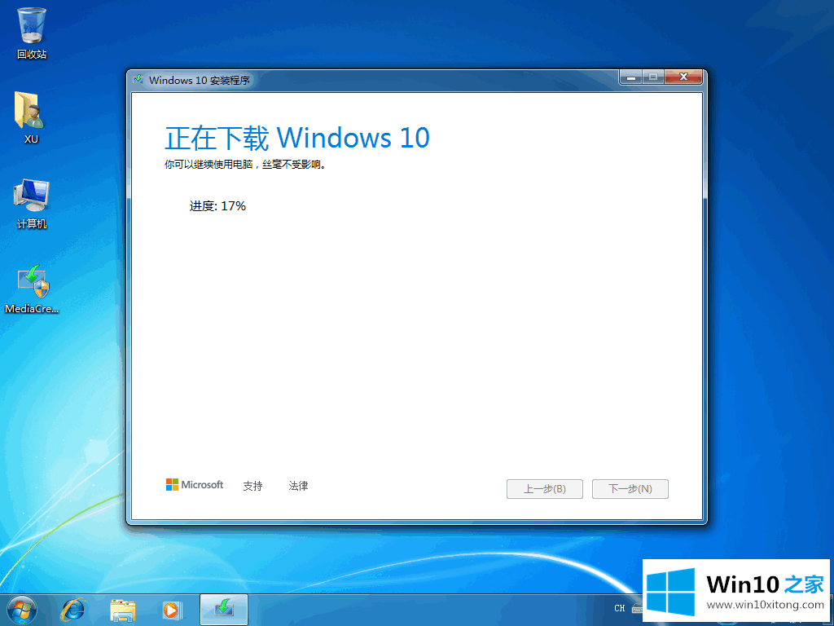Open the Recycle Bin desktop icon
834x626 pixels.
pyautogui.click(x=32, y=32)
